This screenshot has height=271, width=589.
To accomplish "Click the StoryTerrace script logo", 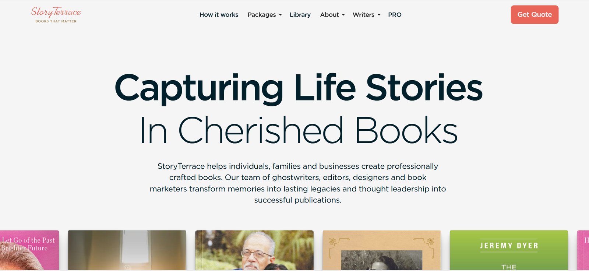I will click(x=56, y=12).
